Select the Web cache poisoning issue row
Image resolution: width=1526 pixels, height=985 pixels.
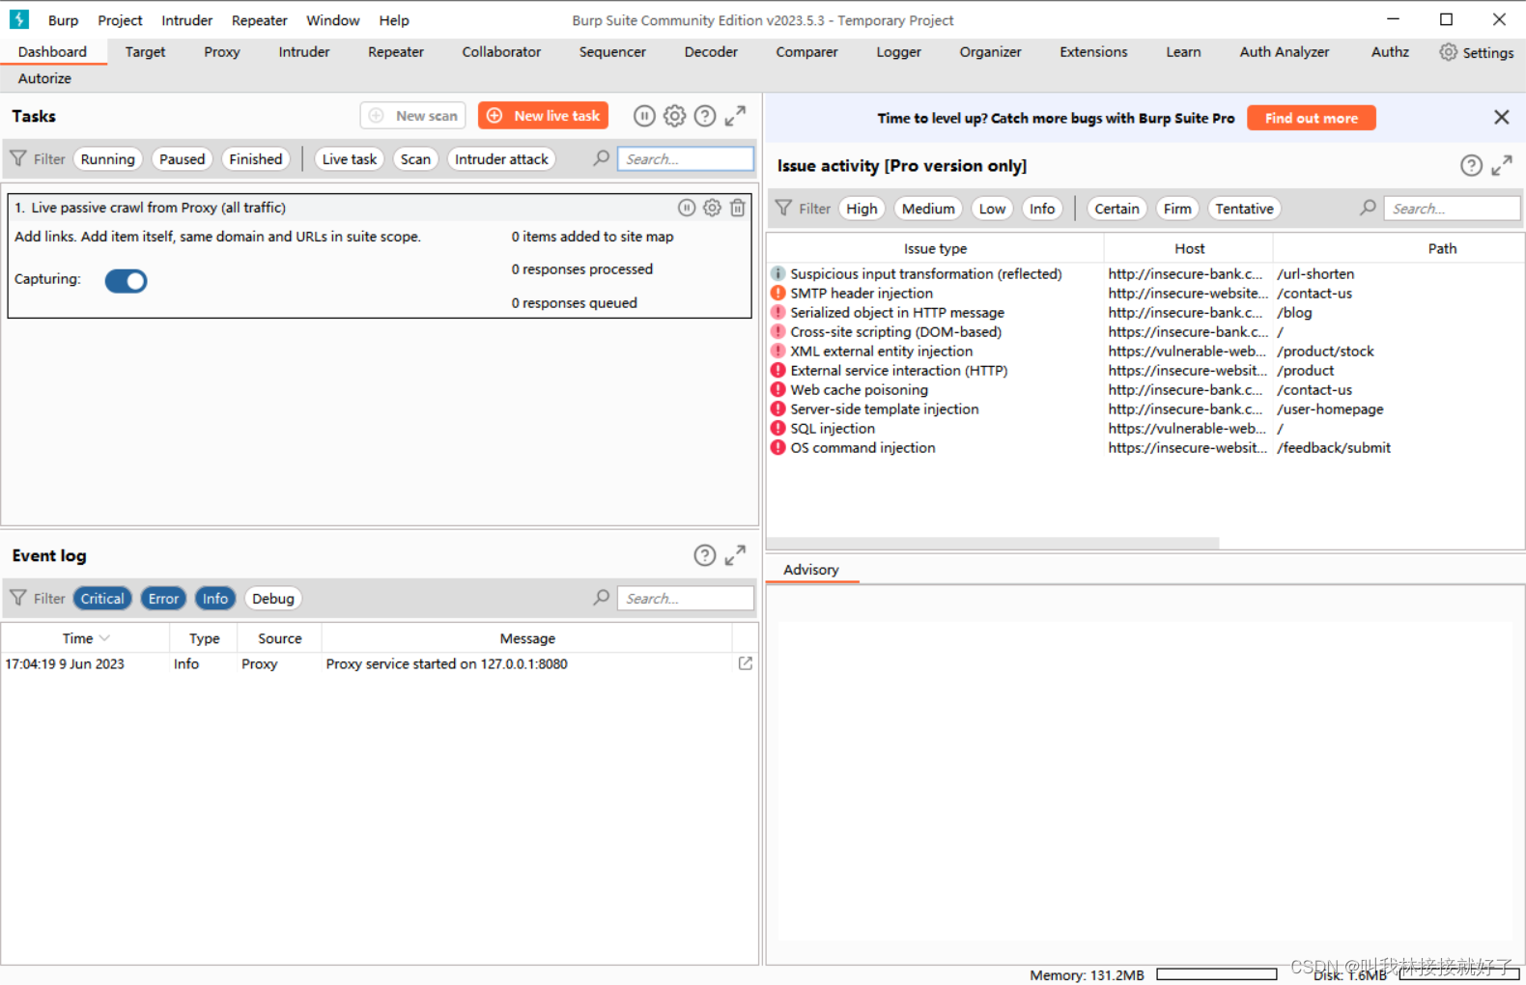click(1145, 390)
